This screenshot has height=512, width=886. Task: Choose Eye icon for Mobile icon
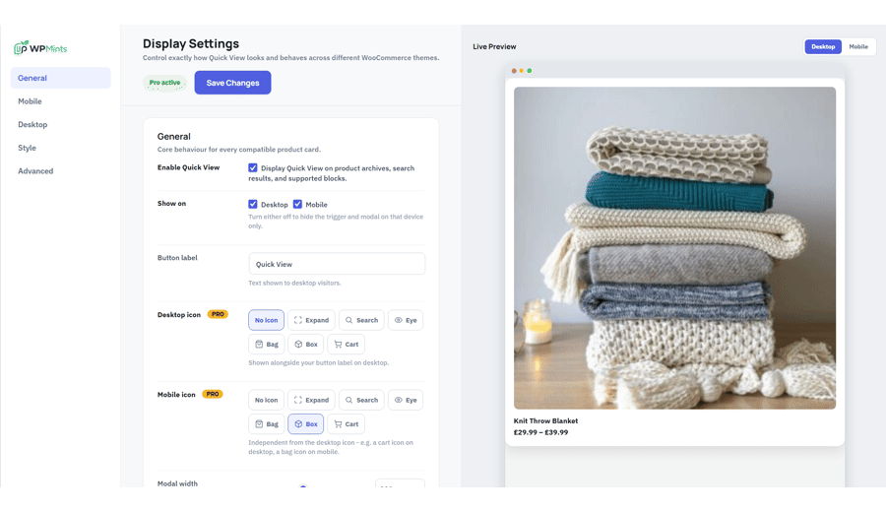click(x=406, y=400)
